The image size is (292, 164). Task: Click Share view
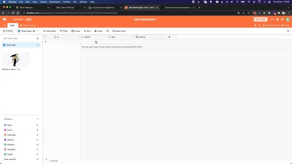(x=119, y=31)
